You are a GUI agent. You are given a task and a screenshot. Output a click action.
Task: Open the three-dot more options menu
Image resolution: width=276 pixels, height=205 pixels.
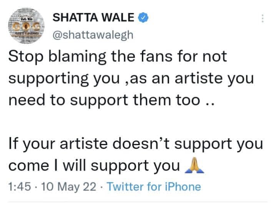pyautogui.click(x=263, y=18)
